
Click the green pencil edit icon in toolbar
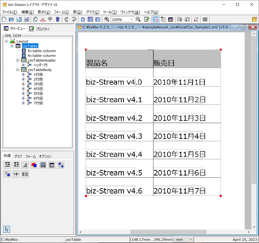point(146,20)
